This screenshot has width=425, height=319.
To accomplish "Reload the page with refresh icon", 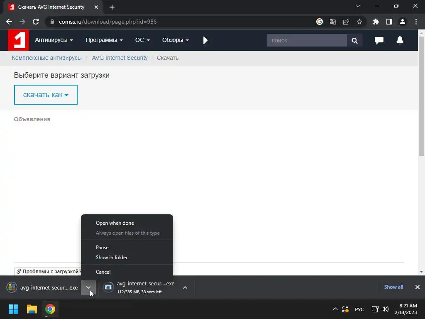I will point(36,22).
